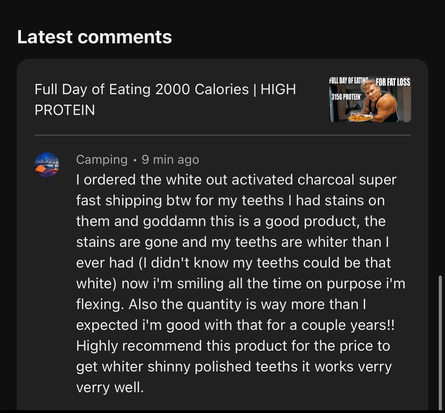445x413 pixels.
Task: Click the "315G PROTEIN" label on thumbnail
Action: coord(346,97)
